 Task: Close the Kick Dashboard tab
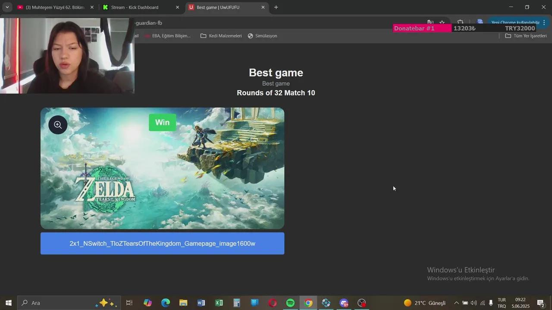pos(177,7)
